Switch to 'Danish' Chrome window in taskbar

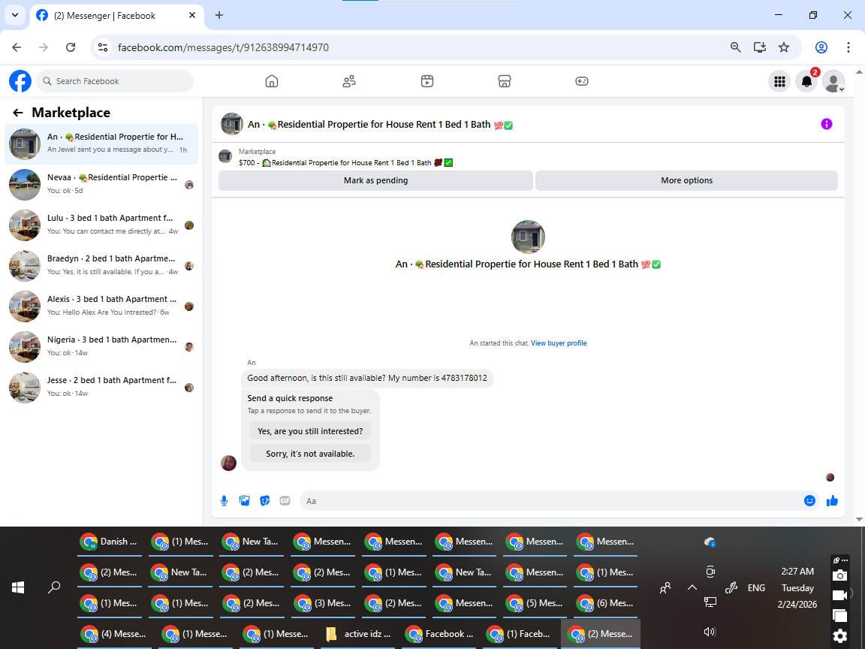pyautogui.click(x=109, y=542)
